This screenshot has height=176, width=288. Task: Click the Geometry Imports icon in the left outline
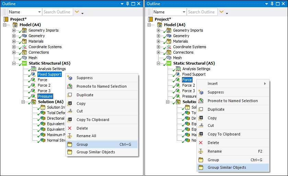[24, 31]
